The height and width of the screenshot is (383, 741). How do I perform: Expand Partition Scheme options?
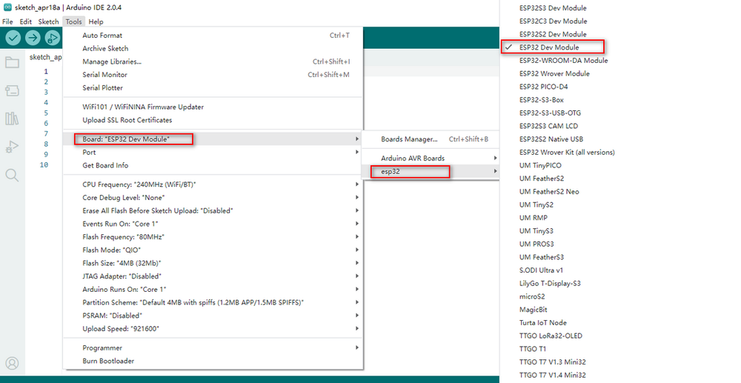click(213, 302)
